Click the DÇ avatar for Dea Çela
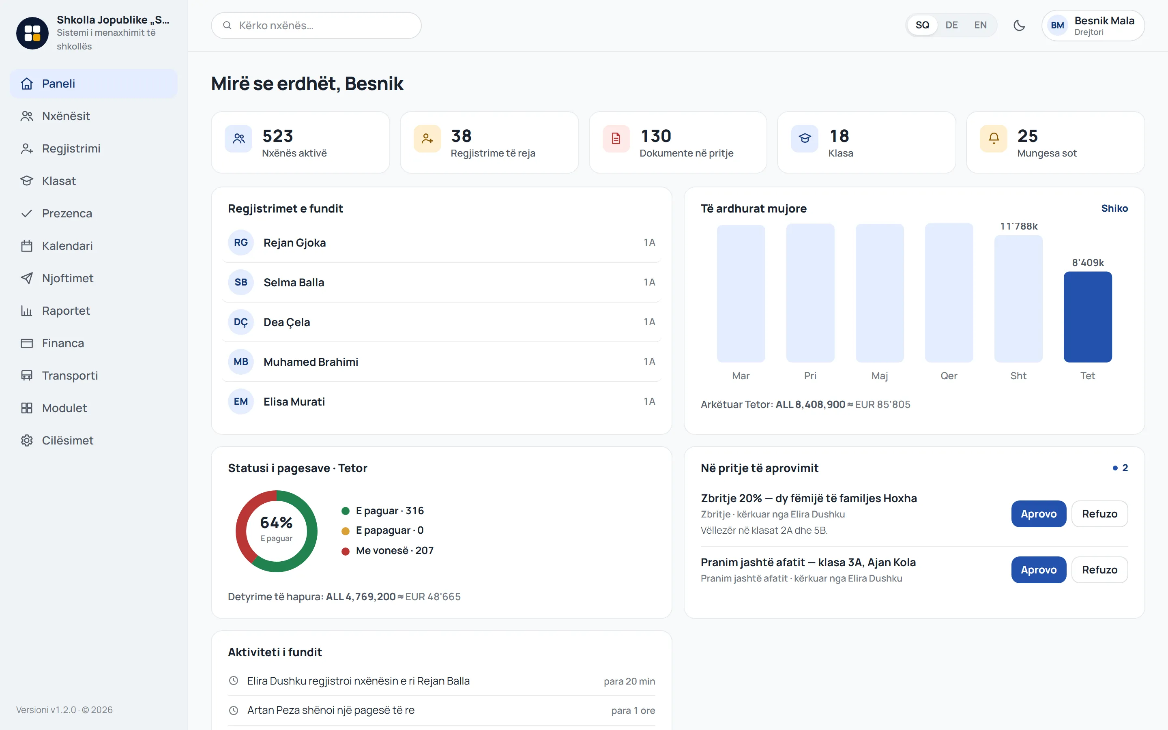This screenshot has width=1168, height=730. pyautogui.click(x=241, y=322)
